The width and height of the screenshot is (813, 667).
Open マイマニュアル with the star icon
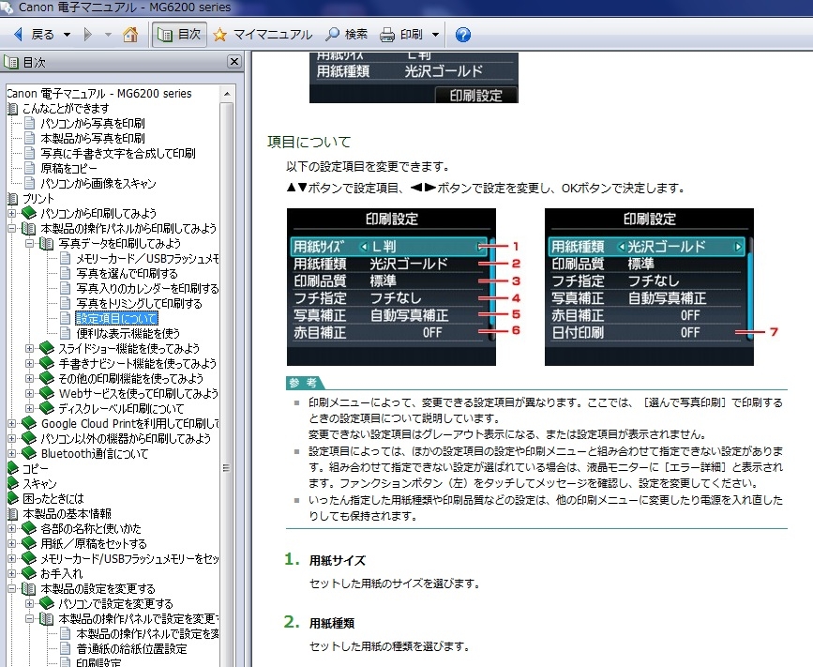(262, 35)
